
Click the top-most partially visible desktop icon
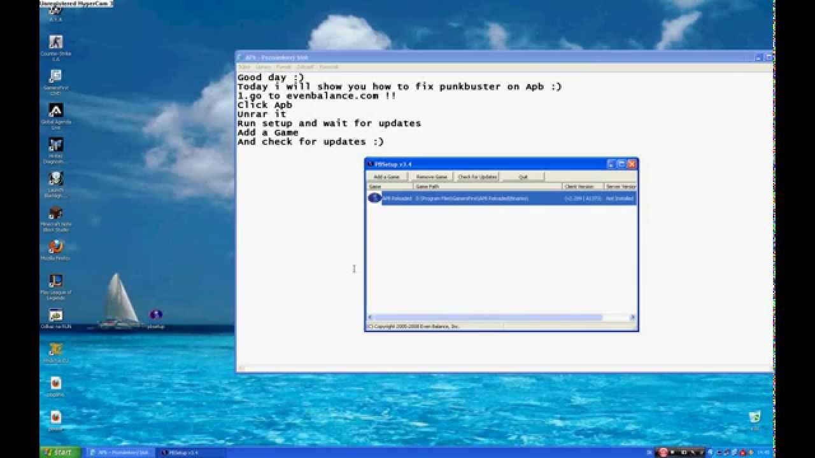(x=55, y=13)
